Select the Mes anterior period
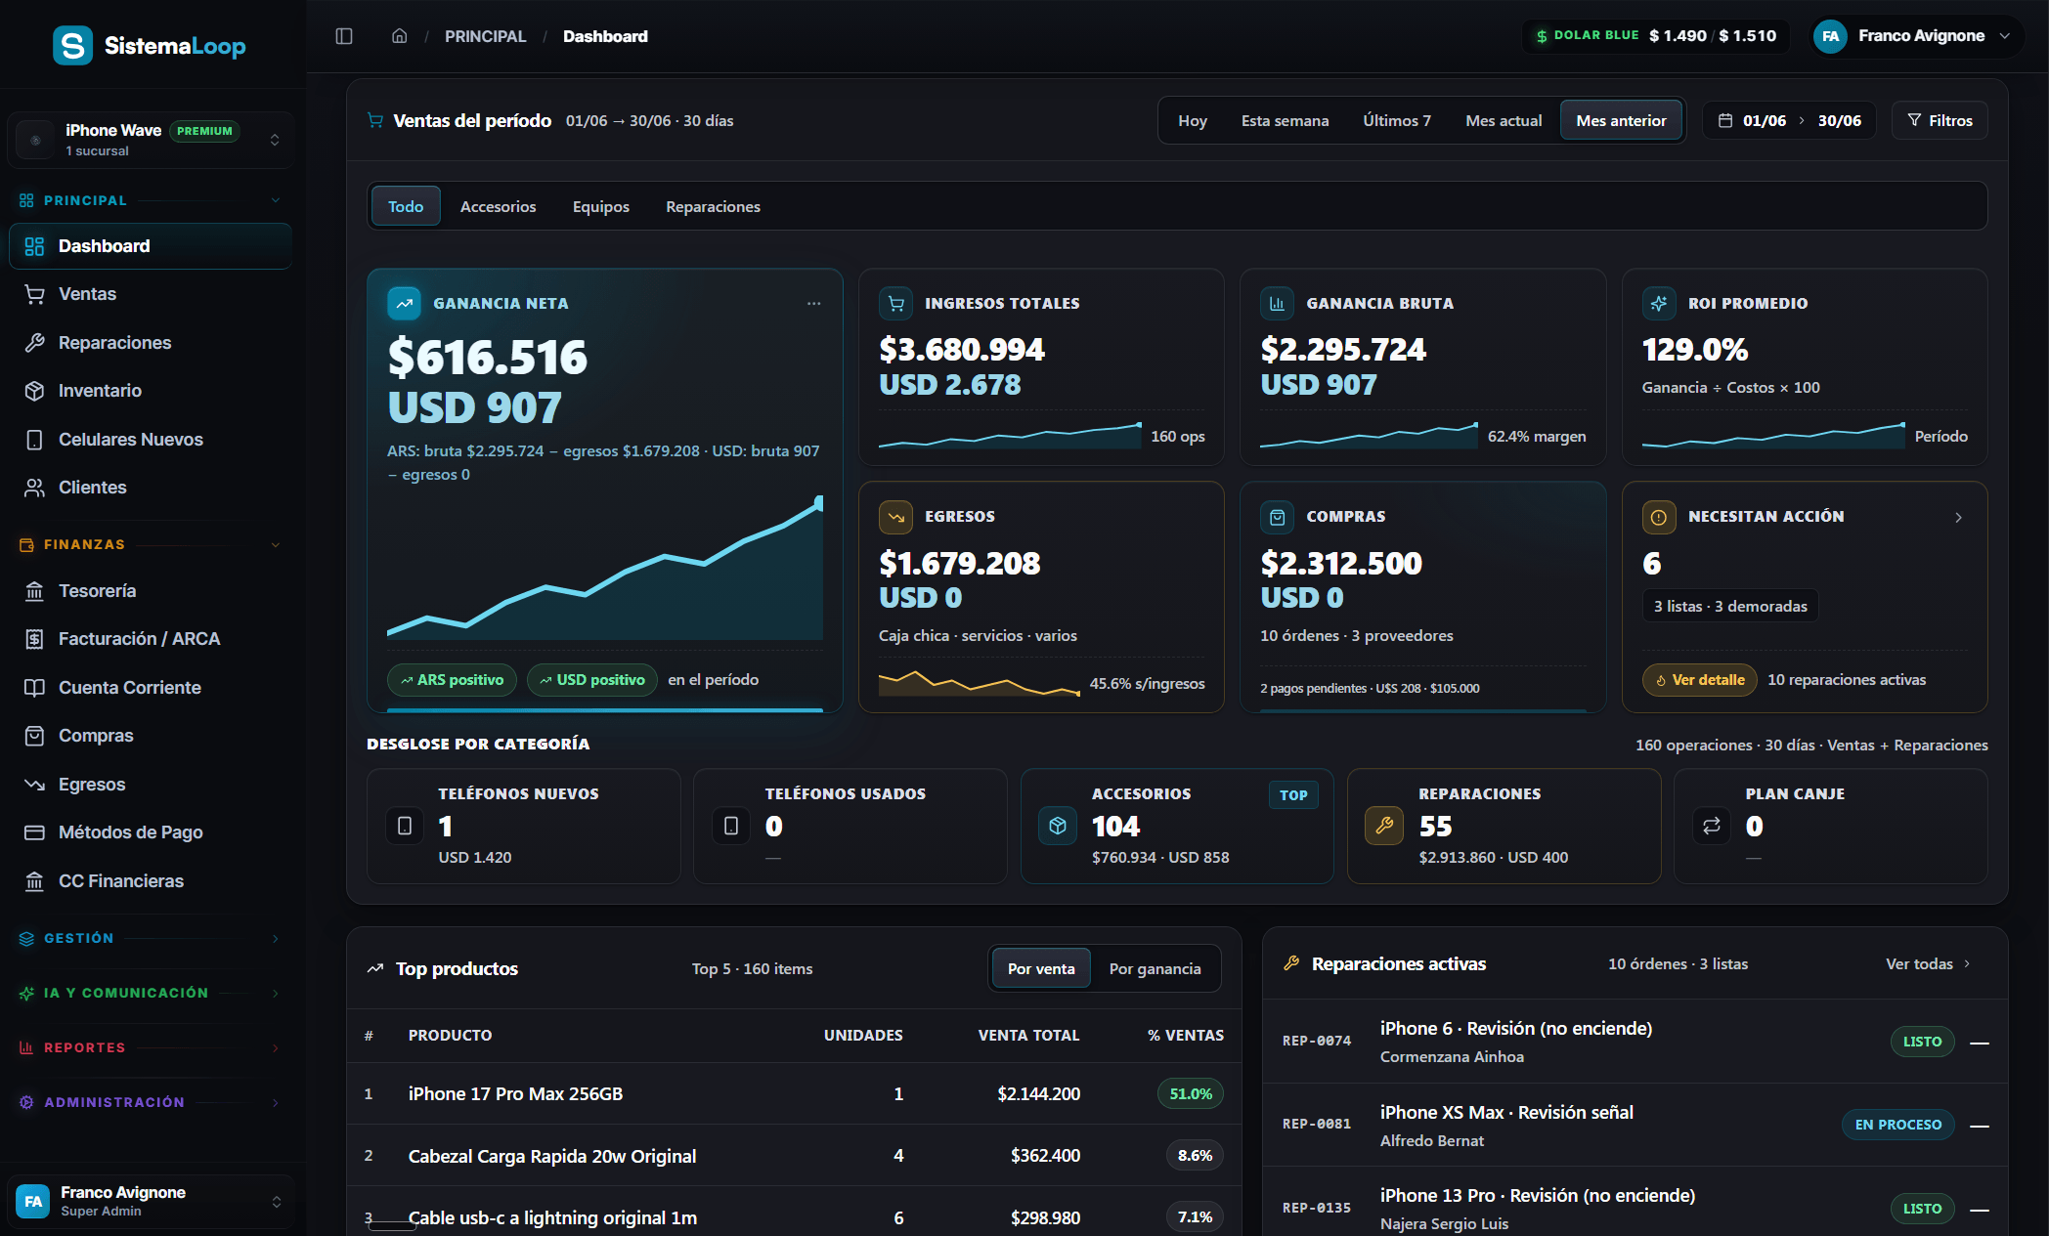The image size is (2049, 1236). pos(1621,121)
